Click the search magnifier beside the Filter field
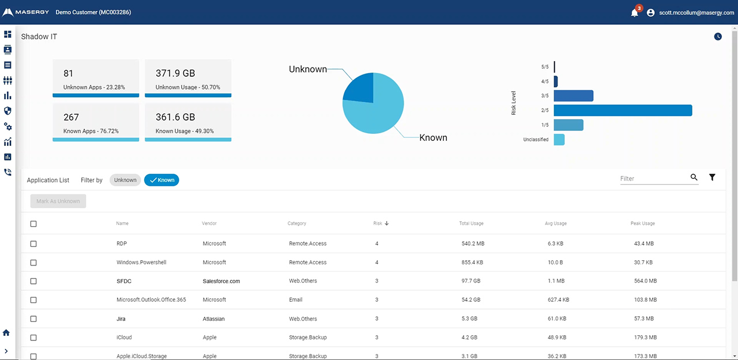Screen dimensions: 738x360 click(x=694, y=178)
